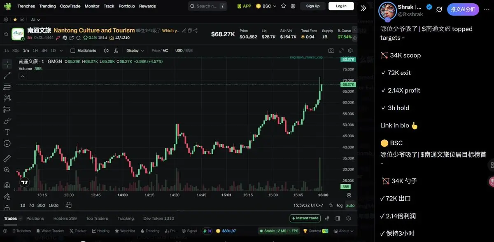Open the BSC chain selector dropdown

[x=266, y=6]
